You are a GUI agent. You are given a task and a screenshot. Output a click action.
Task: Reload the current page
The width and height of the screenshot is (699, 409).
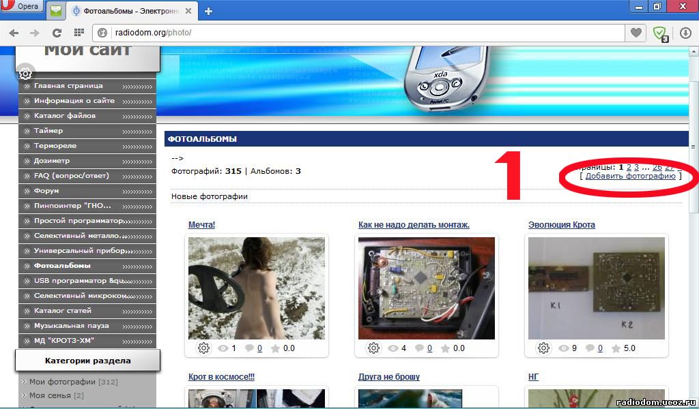57,33
